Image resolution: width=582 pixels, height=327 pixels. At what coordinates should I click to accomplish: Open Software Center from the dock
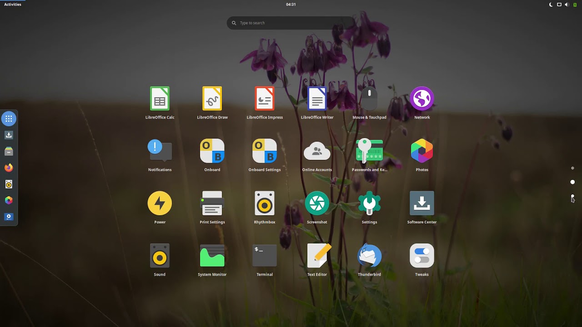click(9, 135)
